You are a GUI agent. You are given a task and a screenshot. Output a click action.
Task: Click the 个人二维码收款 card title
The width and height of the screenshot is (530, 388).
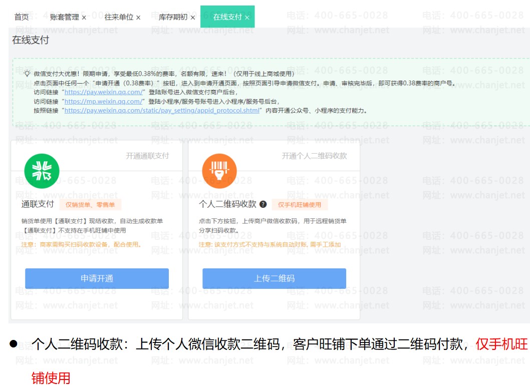click(x=227, y=204)
